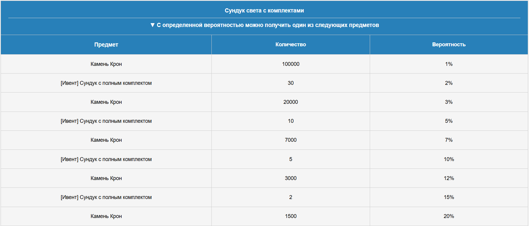Click the quantity cell showing 7000

click(x=291, y=140)
